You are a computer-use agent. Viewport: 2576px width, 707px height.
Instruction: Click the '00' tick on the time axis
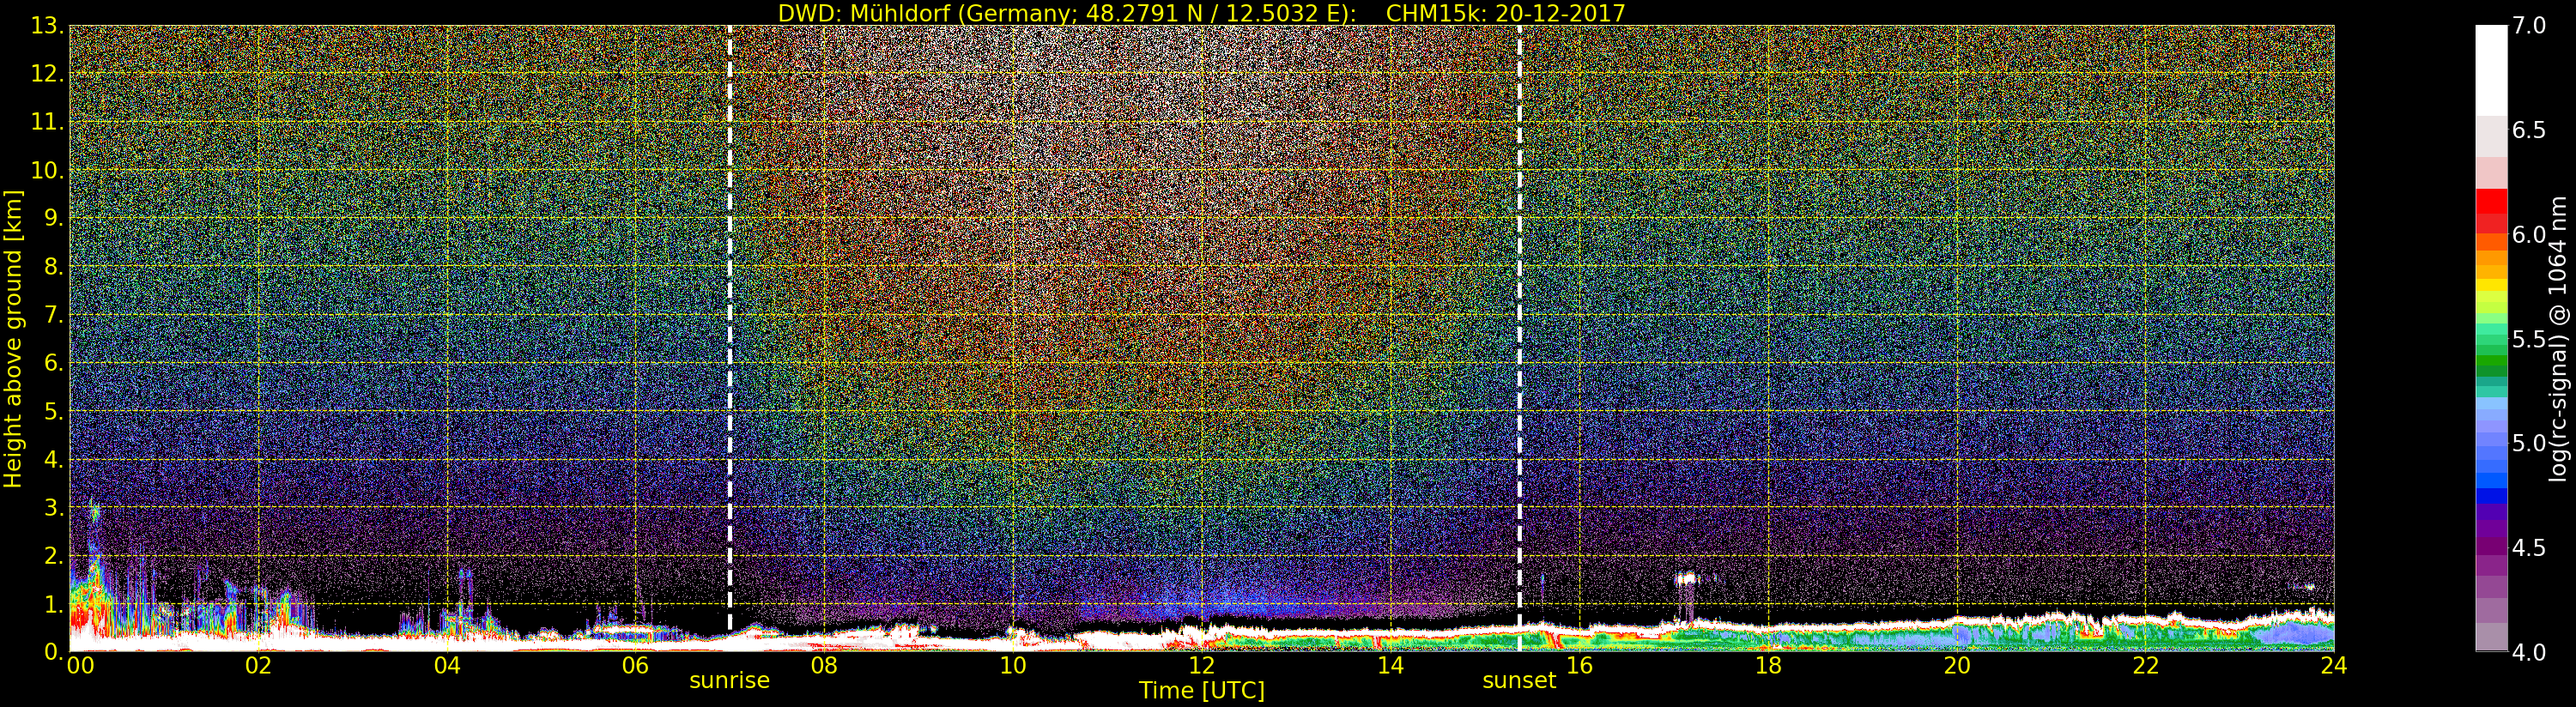click(79, 665)
